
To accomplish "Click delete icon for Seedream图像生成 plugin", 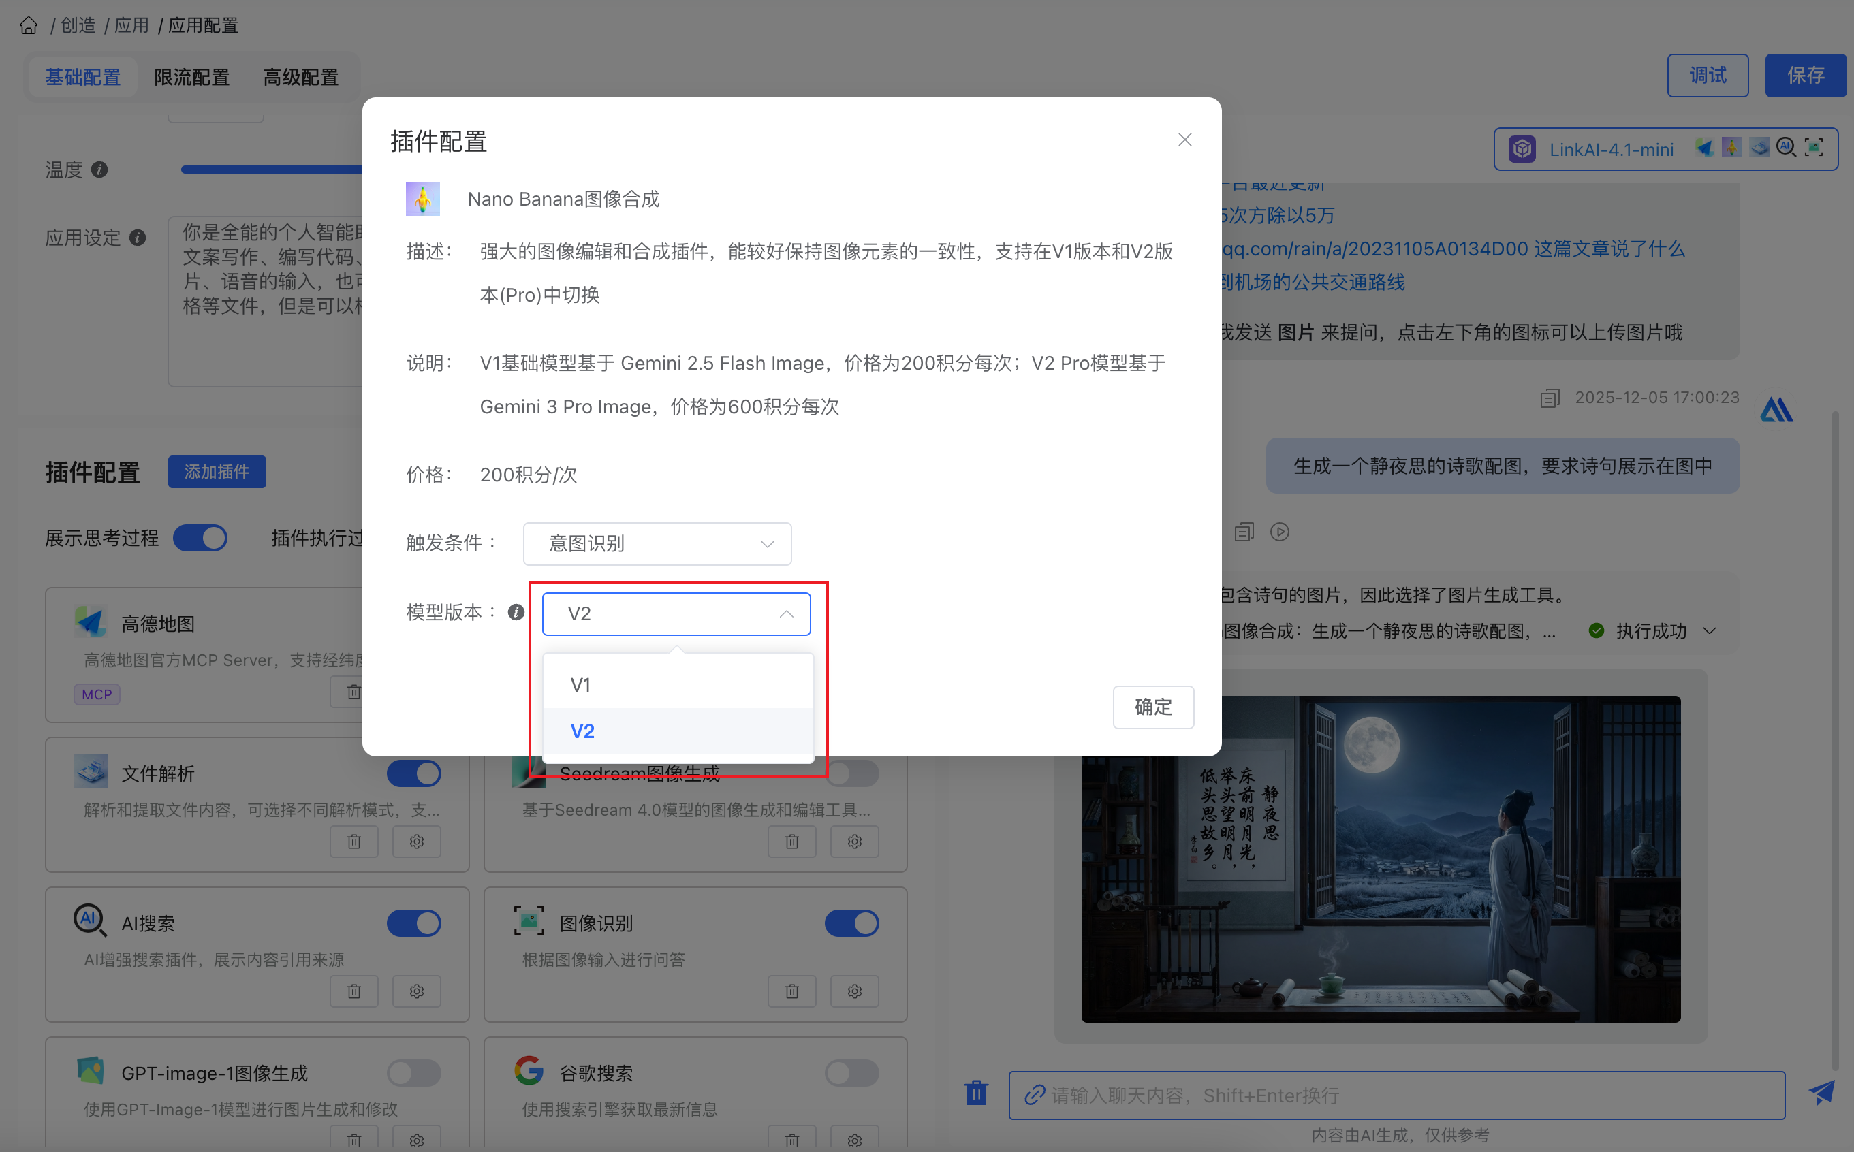I will point(791,842).
